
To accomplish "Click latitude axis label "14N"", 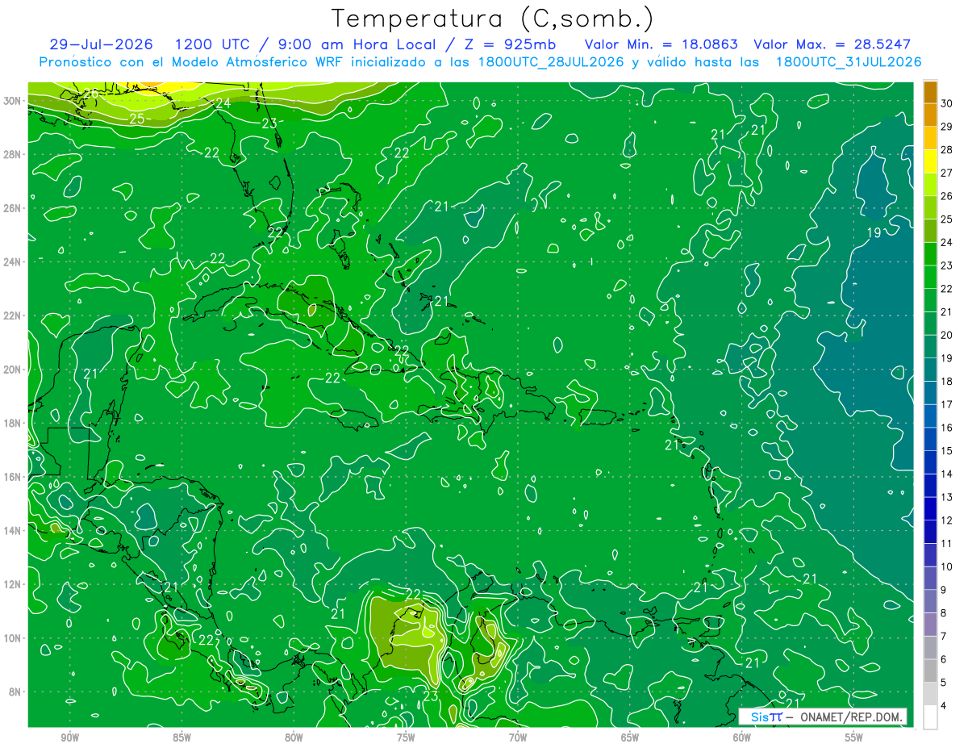I will click(x=12, y=531).
